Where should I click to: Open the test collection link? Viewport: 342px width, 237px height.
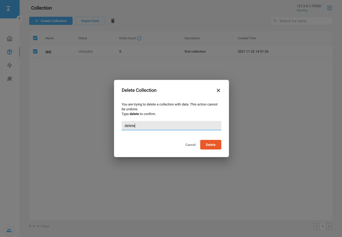coord(48,52)
